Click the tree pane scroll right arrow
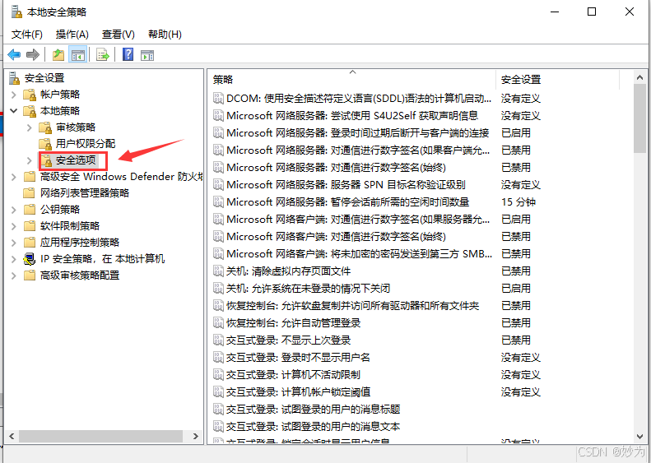This screenshot has height=463, width=651. 196,437
